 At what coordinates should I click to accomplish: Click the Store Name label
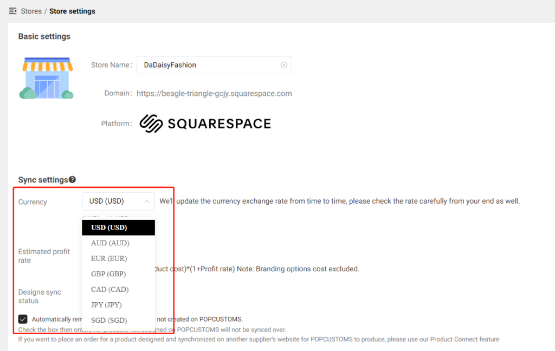pos(111,65)
